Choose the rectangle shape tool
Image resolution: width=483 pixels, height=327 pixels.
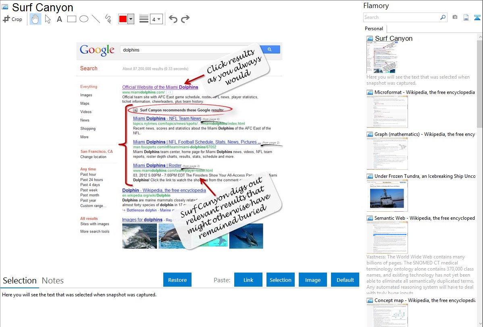point(71,19)
